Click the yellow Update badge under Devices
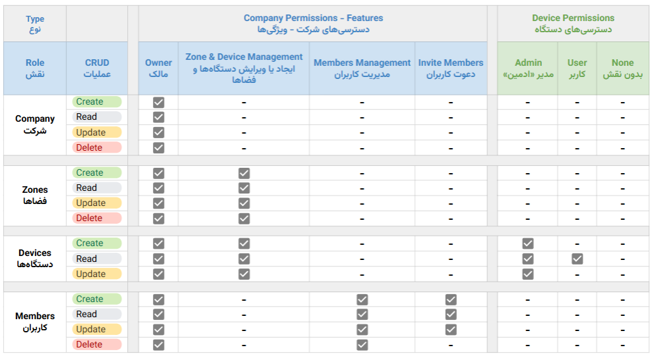The height and width of the screenshot is (358, 654). click(97, 274)
